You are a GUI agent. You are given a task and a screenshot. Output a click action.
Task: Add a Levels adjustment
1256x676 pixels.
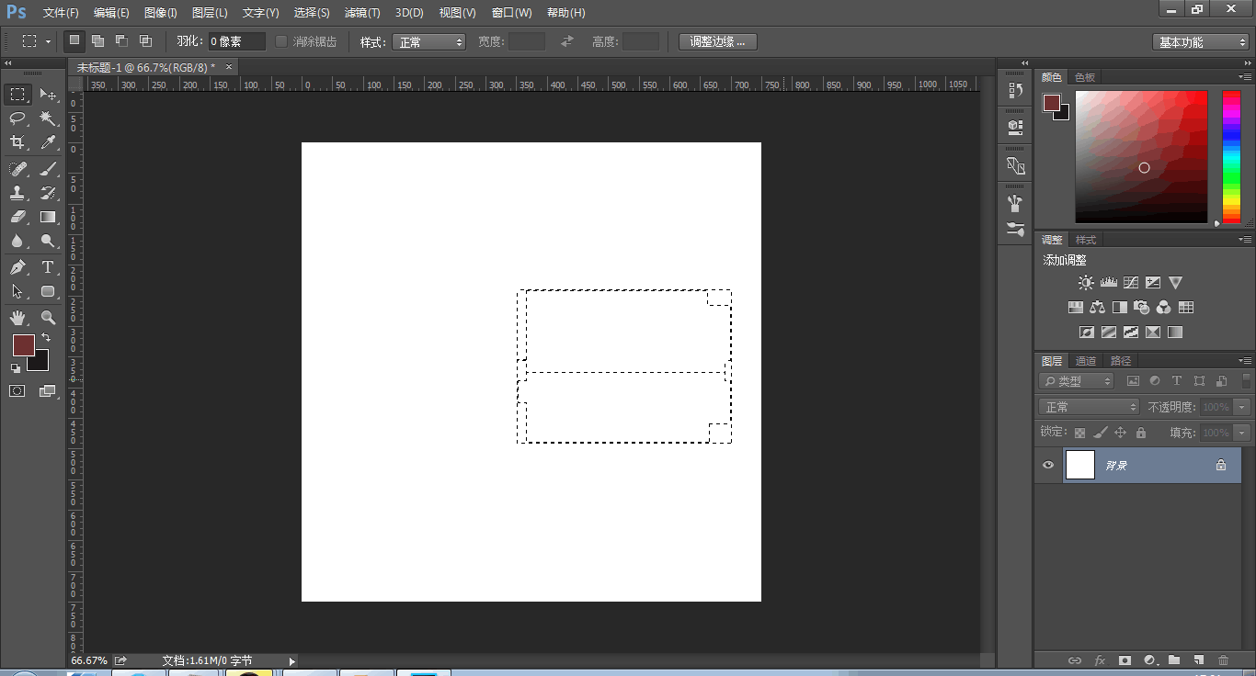[x=1108, y=283]
